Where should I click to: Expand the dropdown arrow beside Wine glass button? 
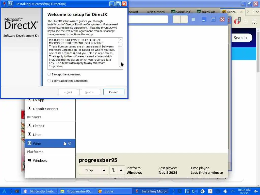[x=121, y=170]
